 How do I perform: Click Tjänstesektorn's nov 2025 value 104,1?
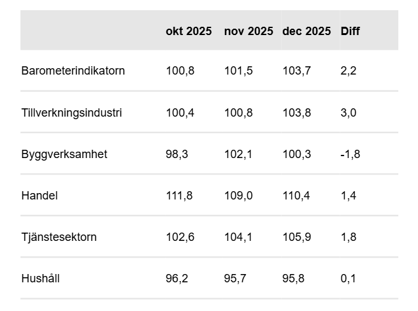tap(238, 237)
